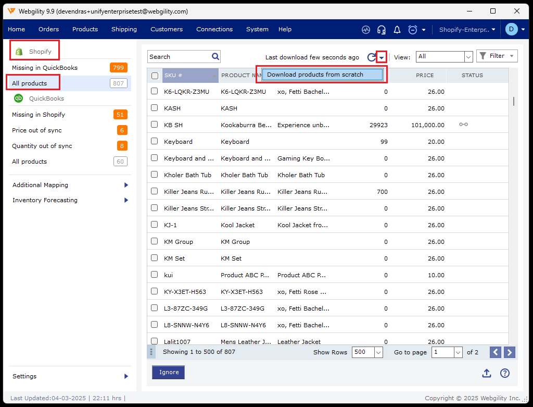The image size is (533, 407).
Task: Click the scheduler alarm clock icon
Action: coord(413,30)
